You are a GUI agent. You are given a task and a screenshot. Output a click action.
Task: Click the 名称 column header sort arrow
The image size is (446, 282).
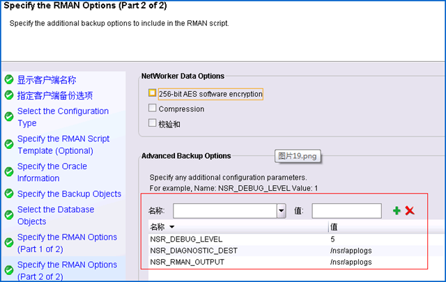coord(172,227)
